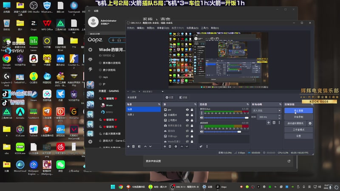This screenshot has width=340, height=191.
Task: Remove transition with the trash icon
Action: [x=274, y=123]
